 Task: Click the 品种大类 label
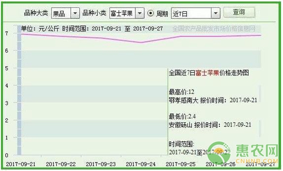(x=36, y=13)
